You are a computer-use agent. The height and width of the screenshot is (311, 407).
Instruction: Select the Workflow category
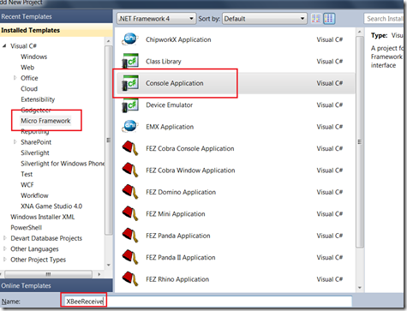[x=34, y=195]
